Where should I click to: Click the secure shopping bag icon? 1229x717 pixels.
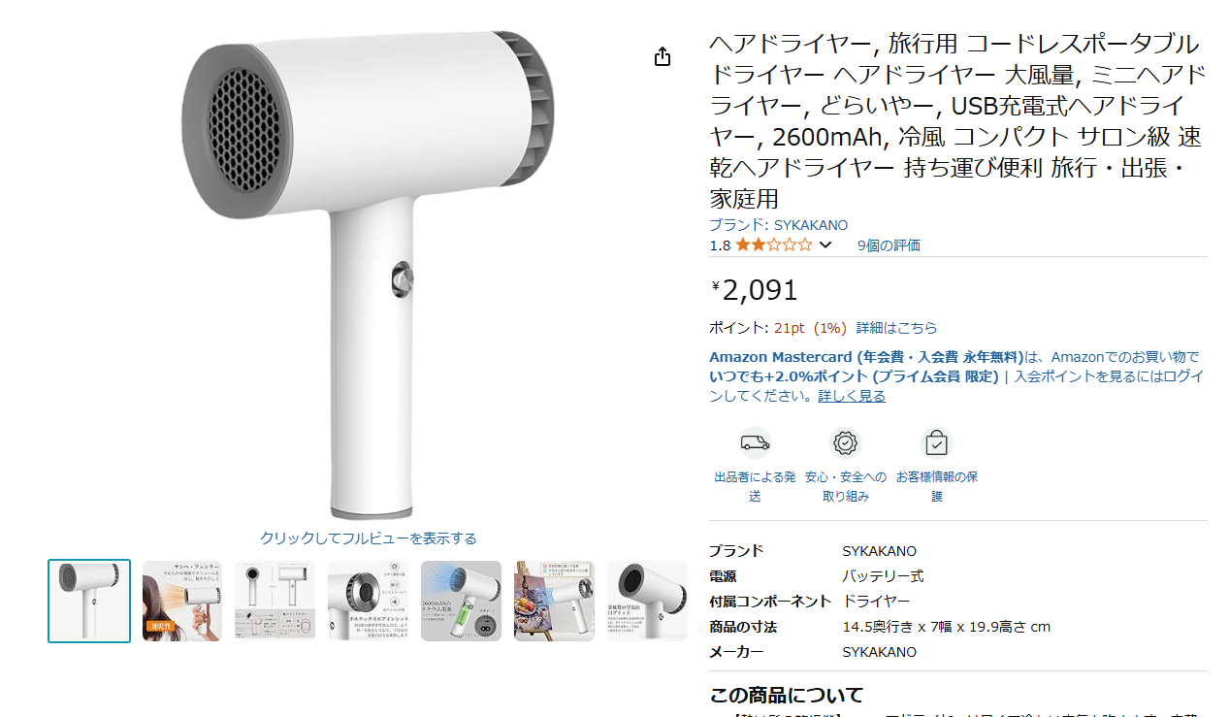click(x=936, y=443)
